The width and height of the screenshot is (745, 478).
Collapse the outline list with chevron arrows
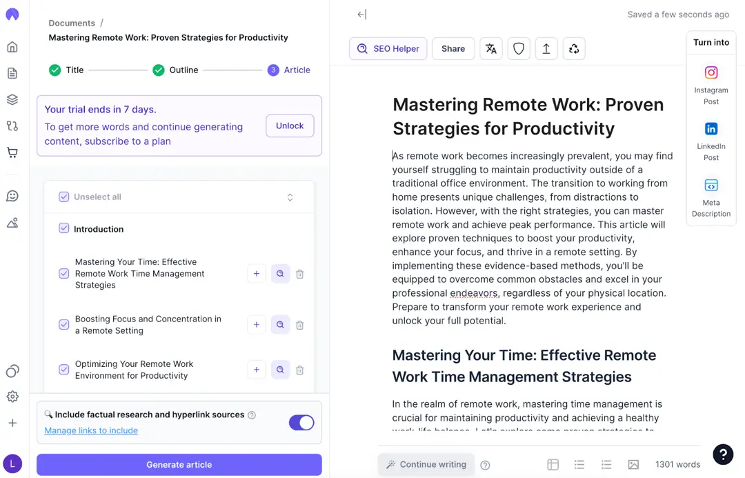click(x=290, y=197)
